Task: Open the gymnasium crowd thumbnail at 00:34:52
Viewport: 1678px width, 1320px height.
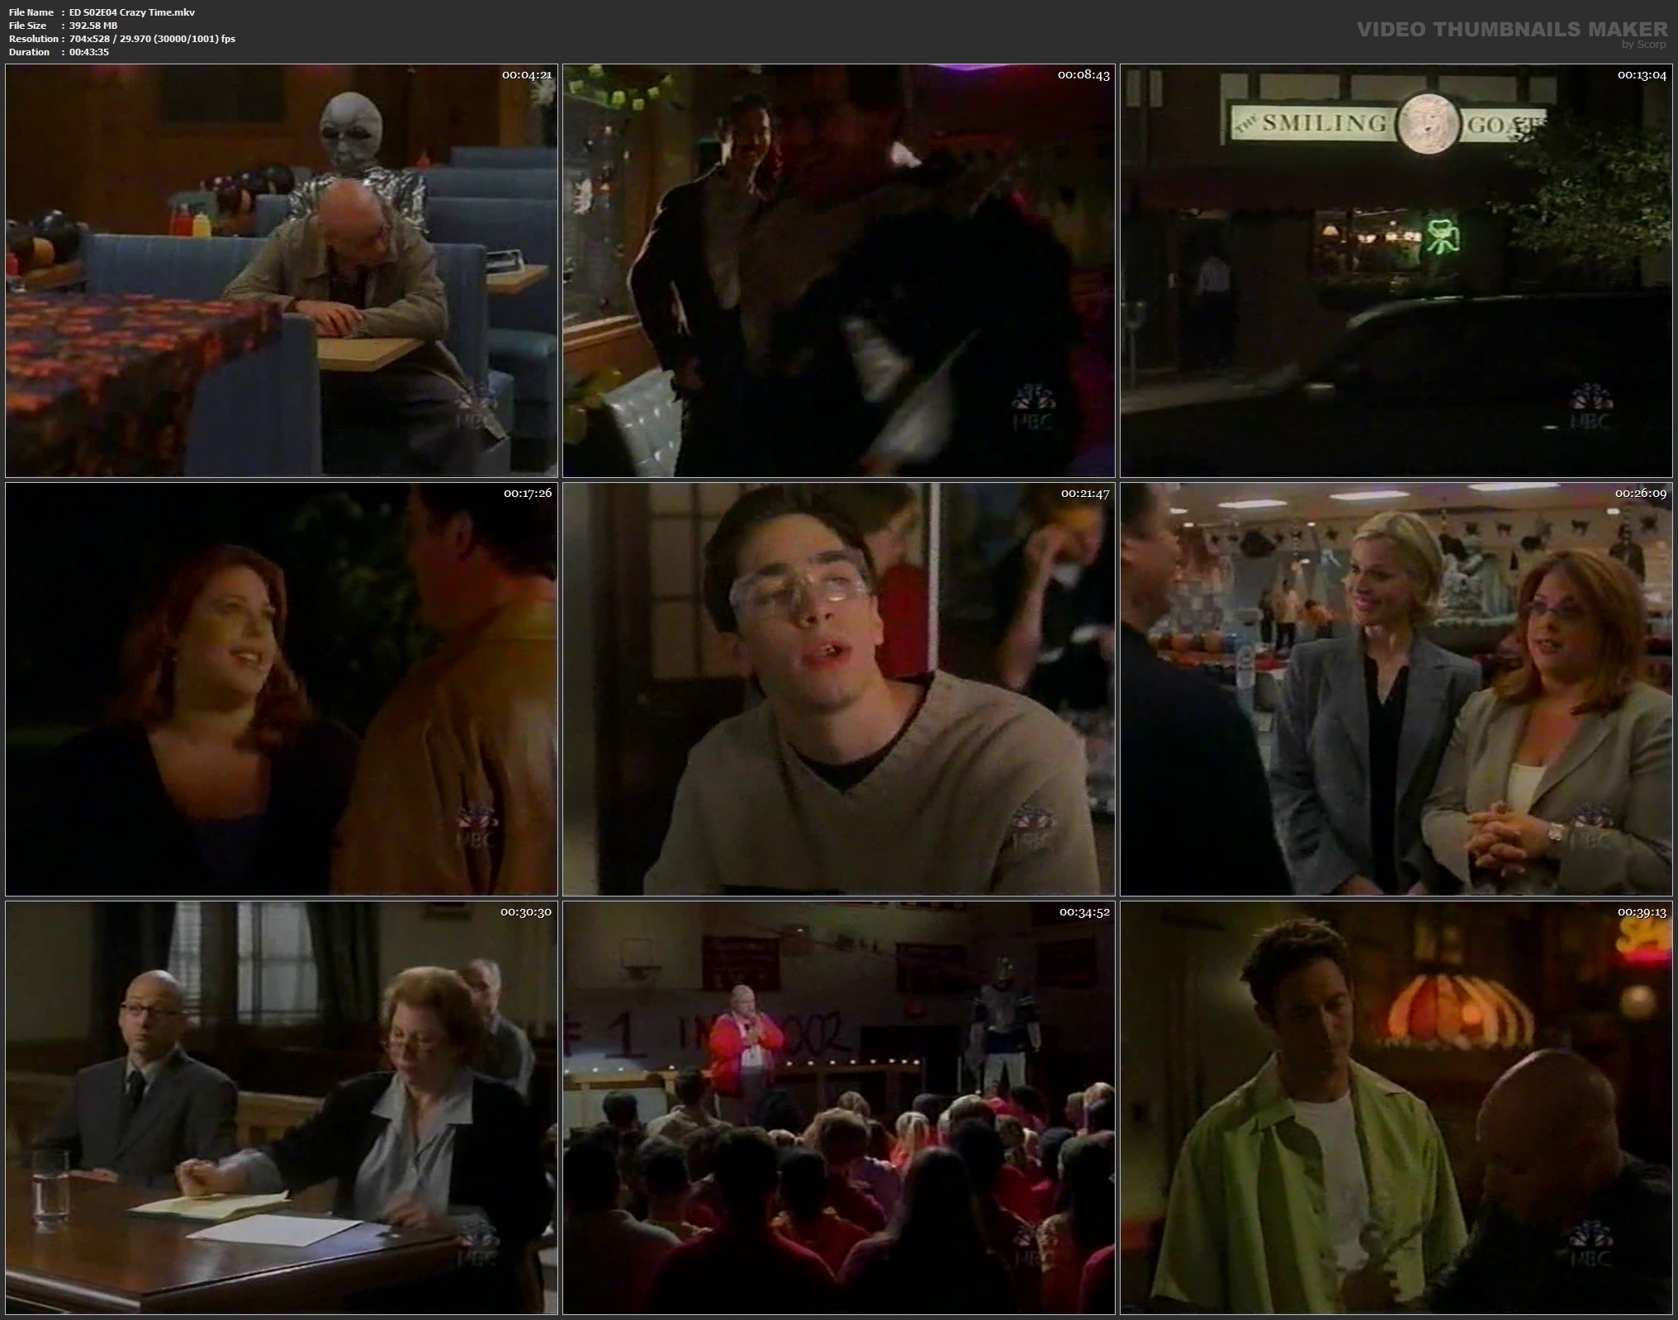Action: [838, 1108]
